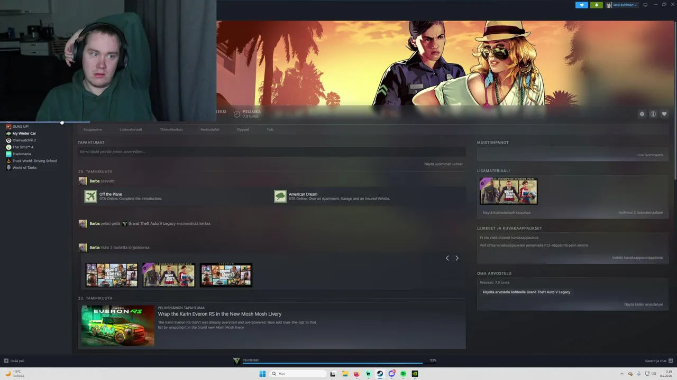The image size is (677, 380).
Task: Open the GTA V icon in downloads bar
Action: coord(236,360)
